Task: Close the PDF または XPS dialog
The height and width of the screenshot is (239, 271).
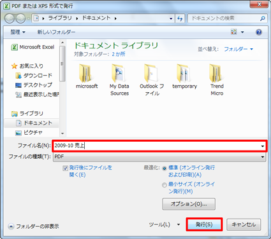Action: coord(259,4)
